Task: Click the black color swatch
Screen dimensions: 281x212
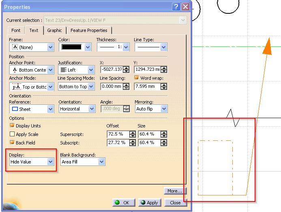Action: coord(71,47)
